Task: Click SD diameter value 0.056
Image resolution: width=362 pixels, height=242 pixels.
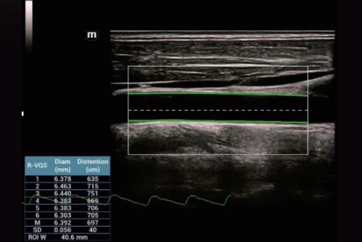Action: [x=63, y=230]
